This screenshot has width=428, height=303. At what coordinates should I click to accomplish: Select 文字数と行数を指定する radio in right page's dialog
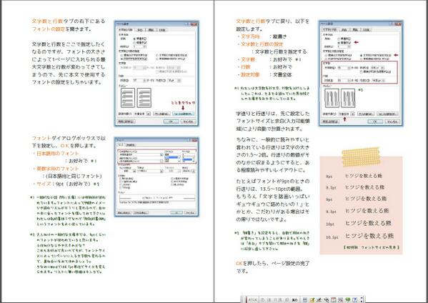point(376,56)
